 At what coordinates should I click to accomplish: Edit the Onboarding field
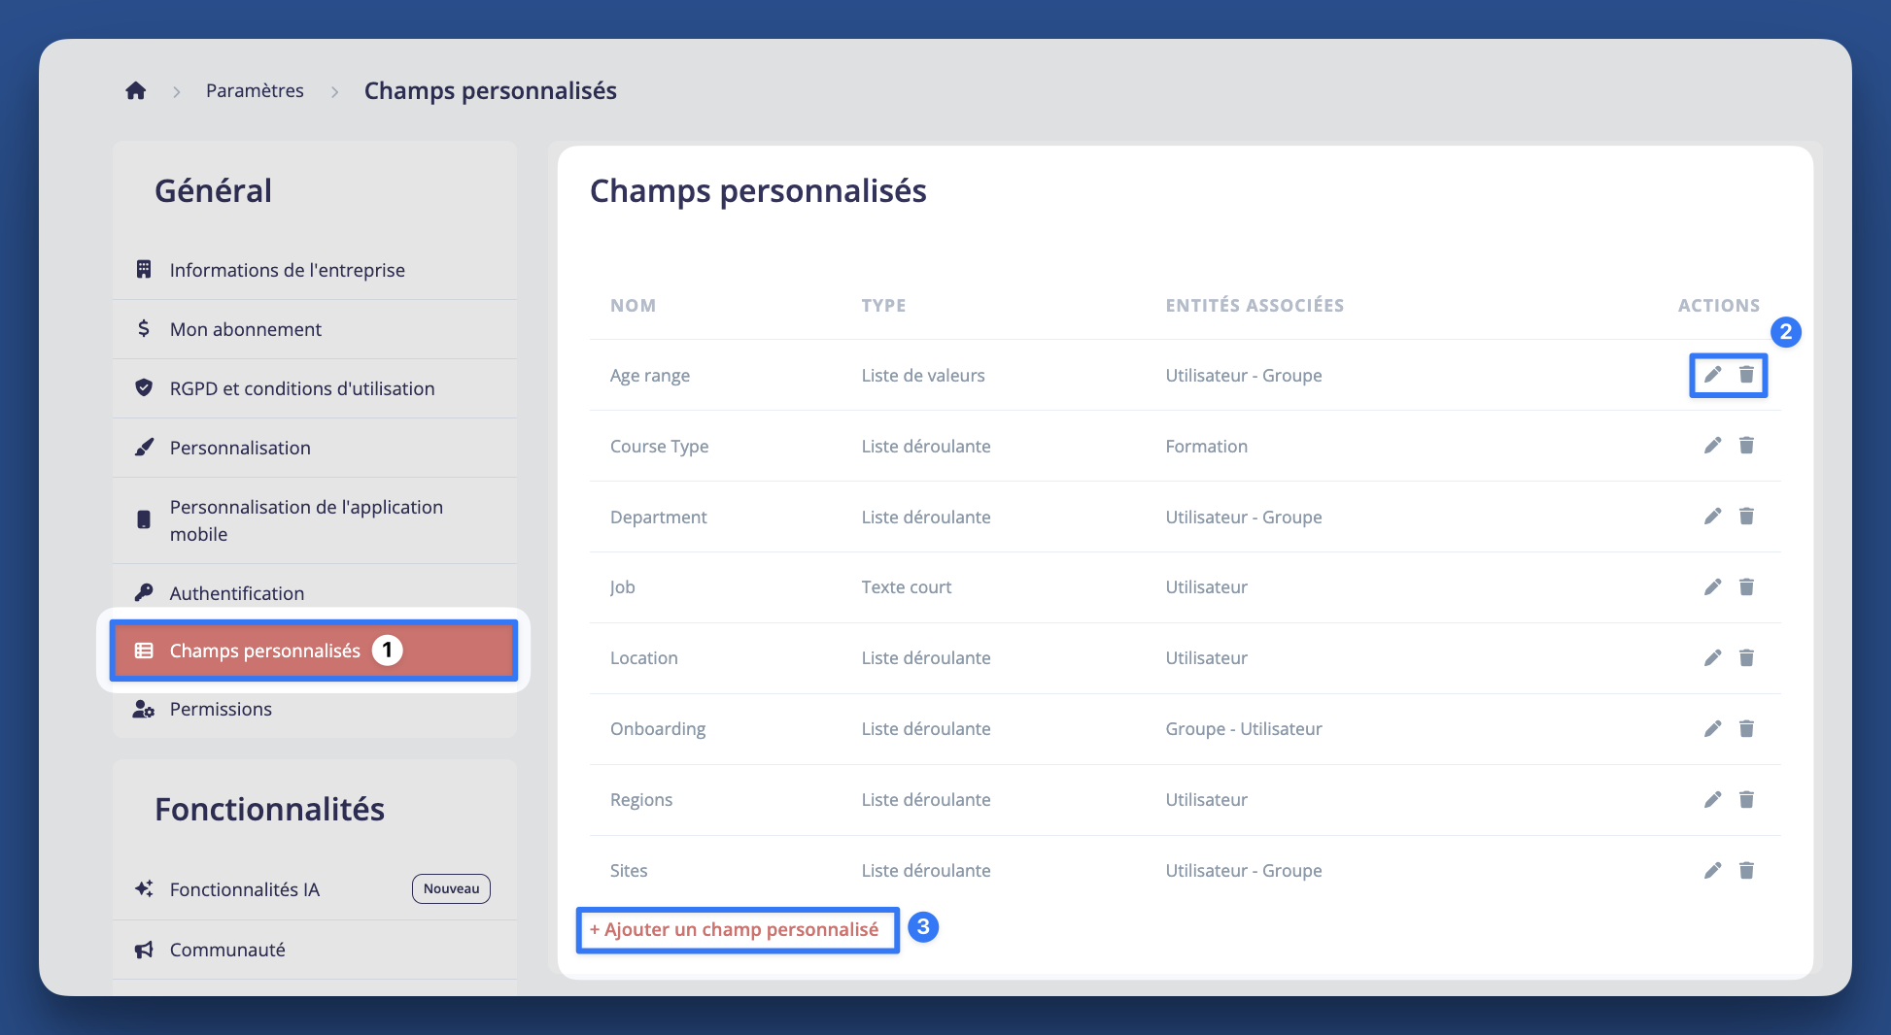point(1712,729)
